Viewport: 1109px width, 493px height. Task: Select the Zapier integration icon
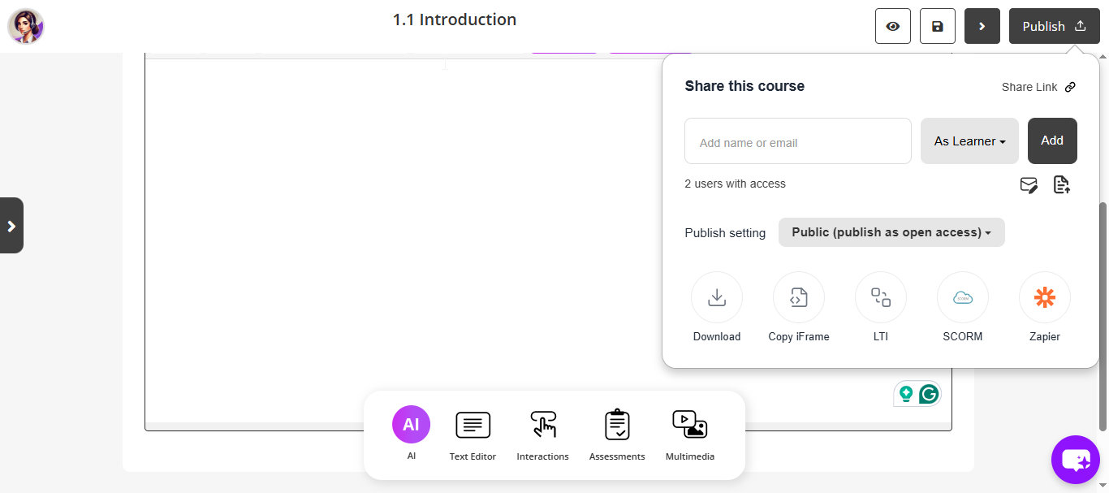1044,296
